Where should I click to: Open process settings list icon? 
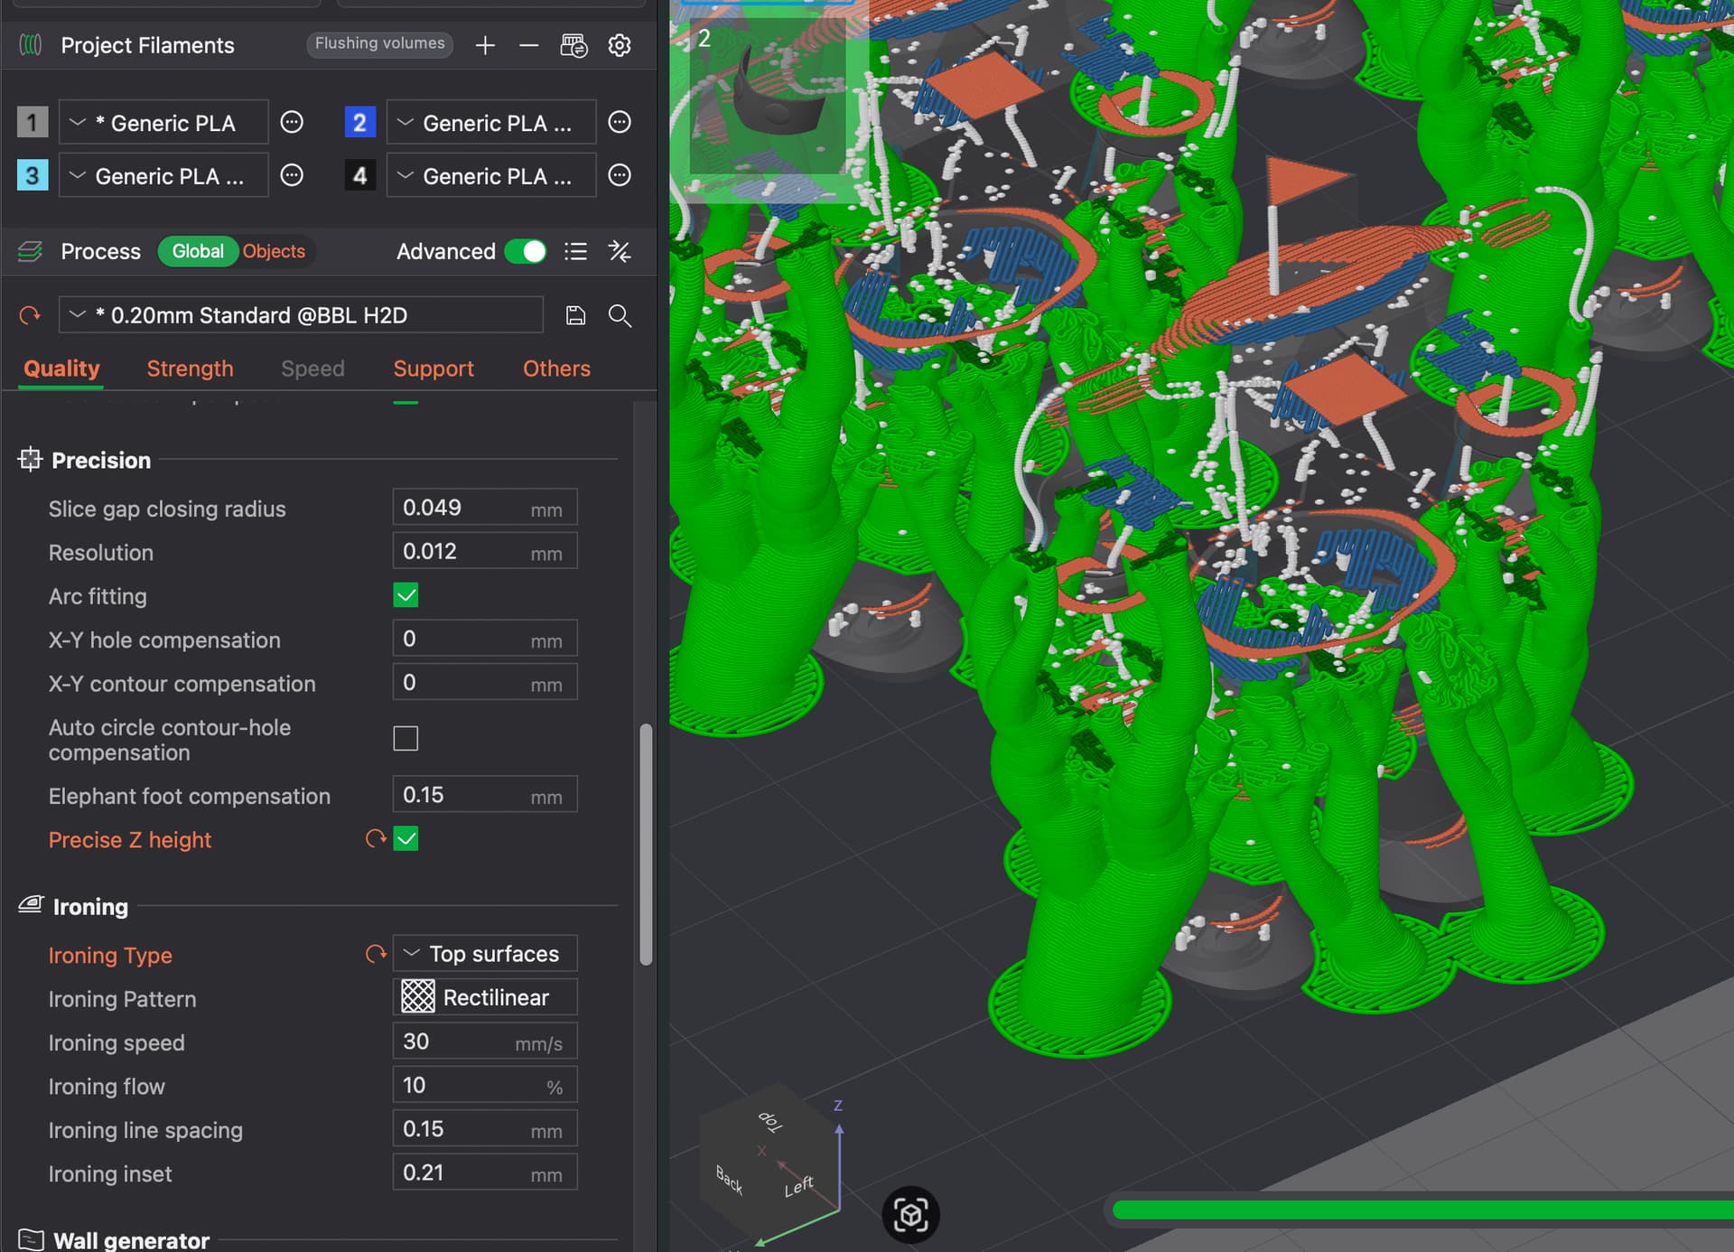575,251
